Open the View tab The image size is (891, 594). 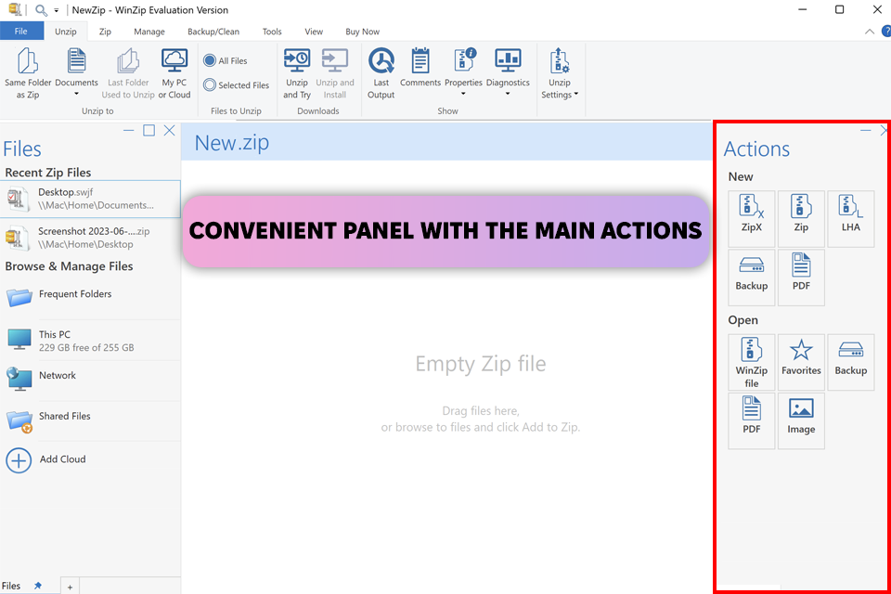[314, 32]
